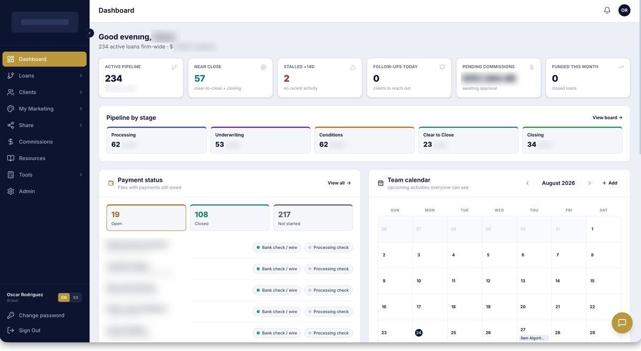Click the Commissions dollar icon in sidebar
641x351 pixels.
[x=11, y=142]
